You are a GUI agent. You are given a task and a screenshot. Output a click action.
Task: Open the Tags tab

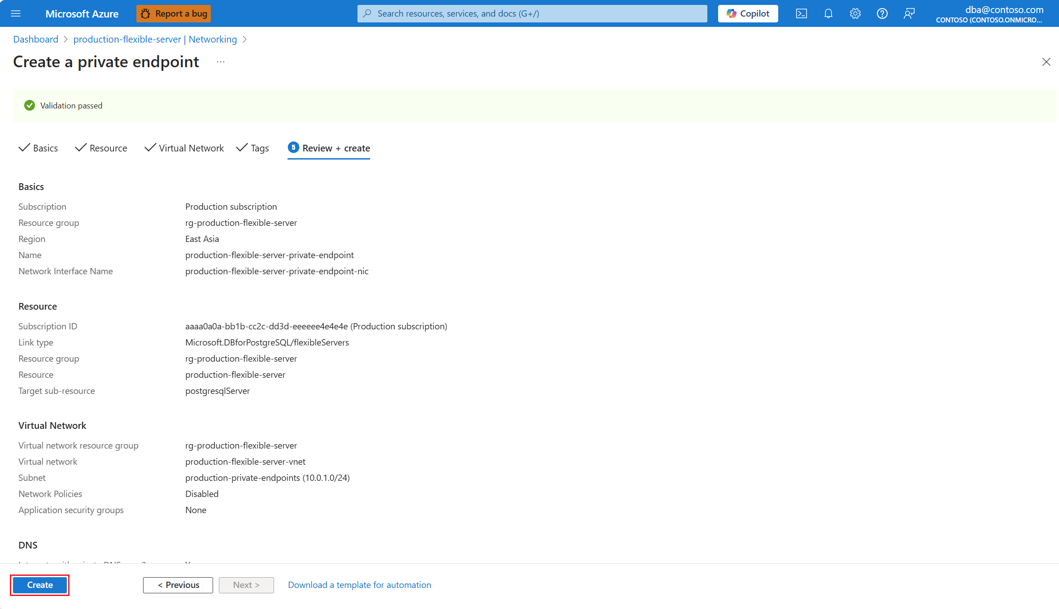click(253, 148)
